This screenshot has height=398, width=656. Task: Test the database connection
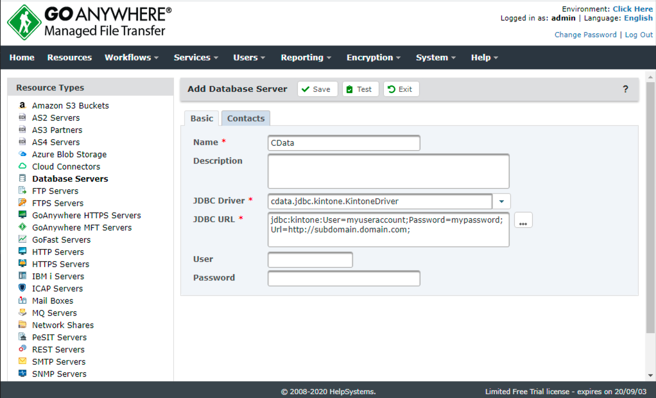pos(360,89)
